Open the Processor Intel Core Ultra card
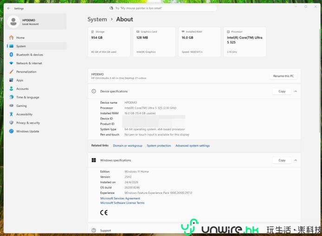Screen dimensions: 322x236 coord(245,42)
